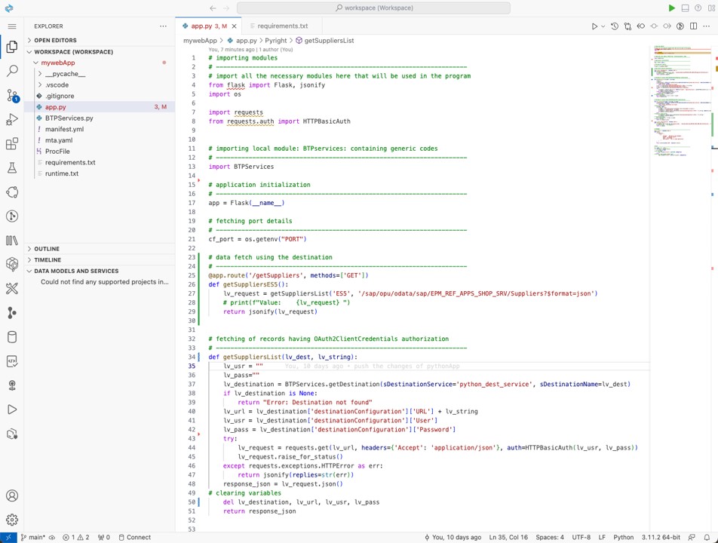Select the Python language mode in status bar
Viewport: 718px width, 543px height.
tap(623, 537)
